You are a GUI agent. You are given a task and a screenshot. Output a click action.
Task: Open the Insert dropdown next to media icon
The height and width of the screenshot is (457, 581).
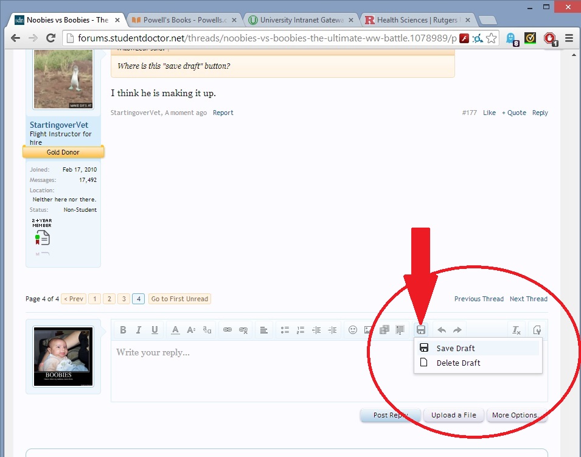click(400, 330)
